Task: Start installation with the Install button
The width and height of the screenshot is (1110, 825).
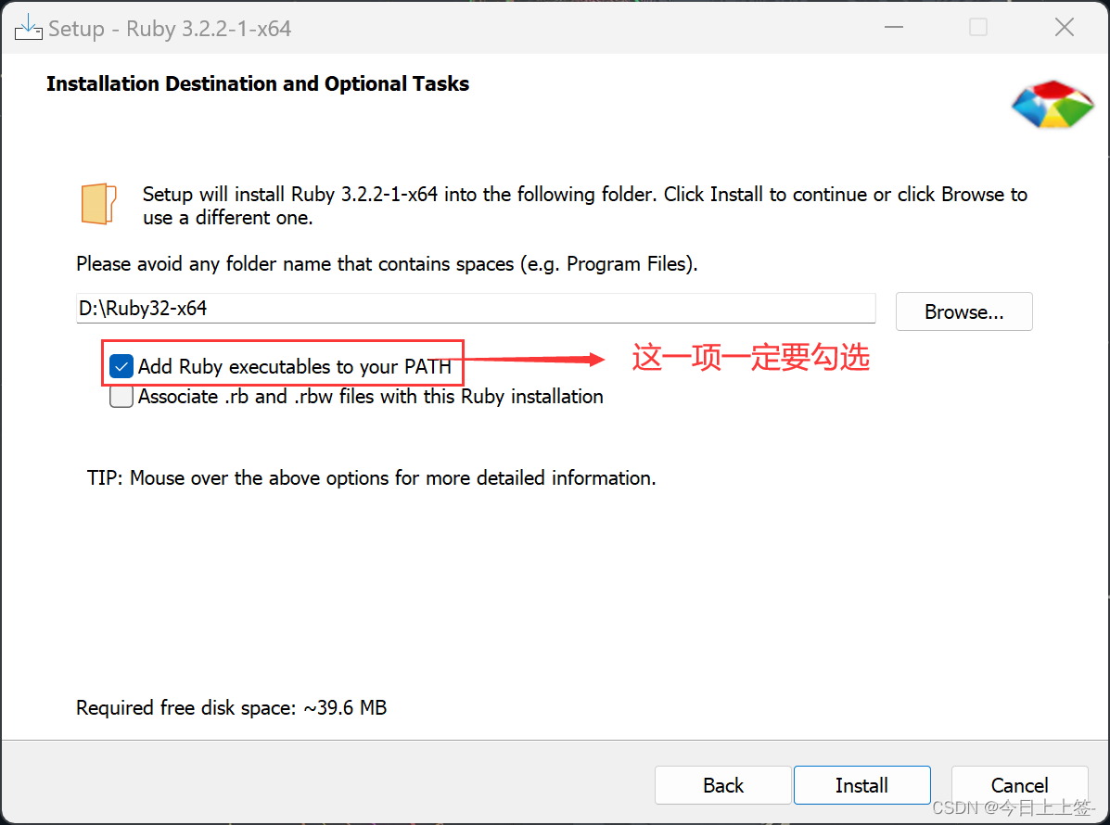Action: (x=861, y=785)
